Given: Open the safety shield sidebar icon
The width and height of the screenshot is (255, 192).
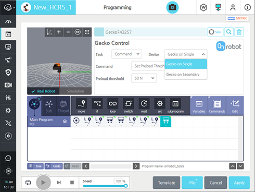Looking at the screenshot, I should [8, 73].
